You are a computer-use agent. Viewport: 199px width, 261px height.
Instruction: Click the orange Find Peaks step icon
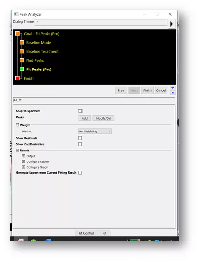tap(21, 60)
